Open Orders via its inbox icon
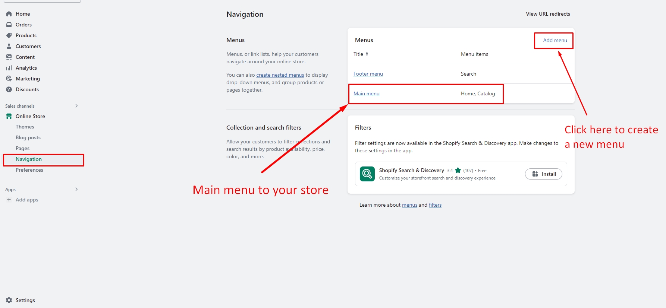The width and height of the screenshot is (666, 308). point(9,25)
